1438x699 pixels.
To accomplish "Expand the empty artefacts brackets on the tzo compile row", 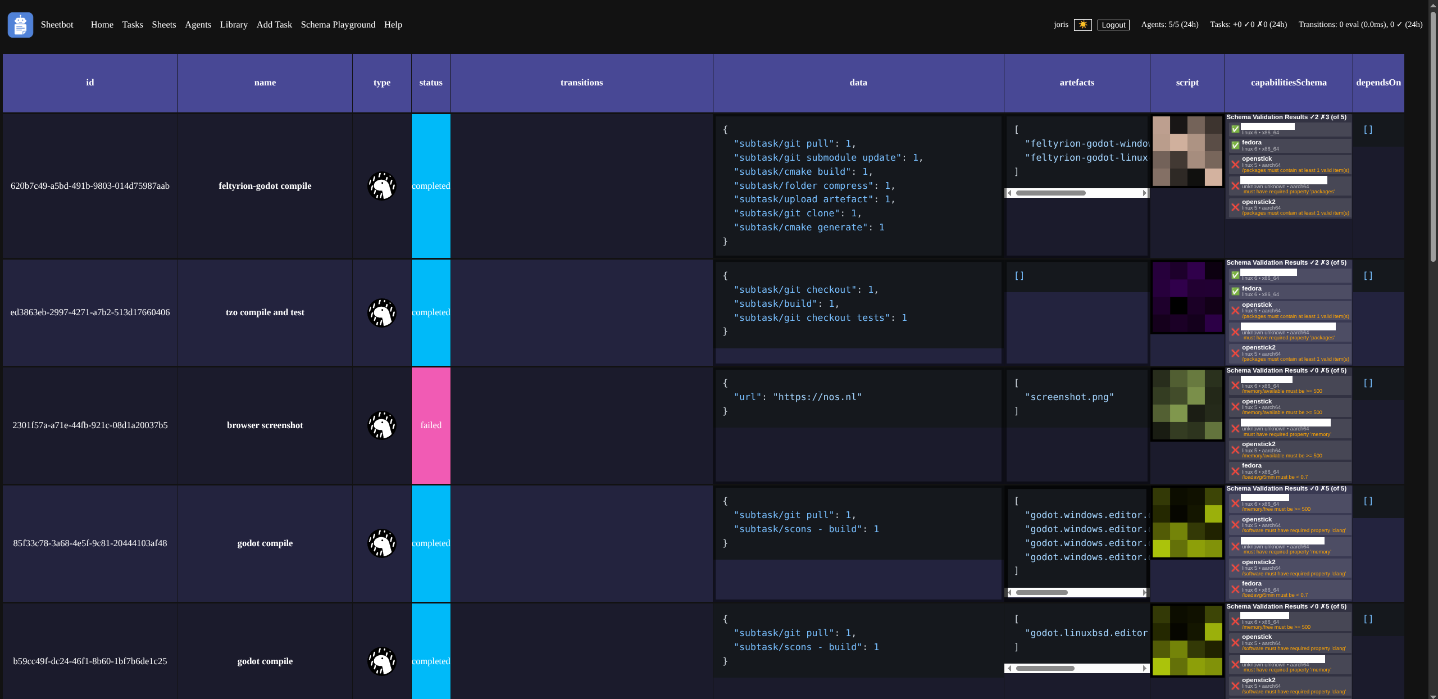I will pos(1019,275).
